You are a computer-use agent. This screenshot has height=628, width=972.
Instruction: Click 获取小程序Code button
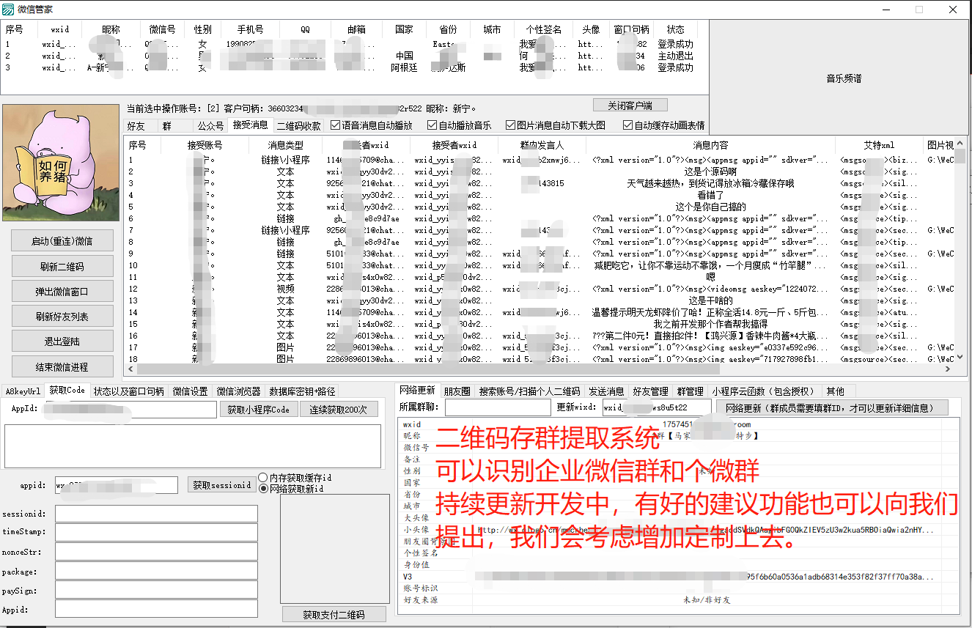pos(259,409)
